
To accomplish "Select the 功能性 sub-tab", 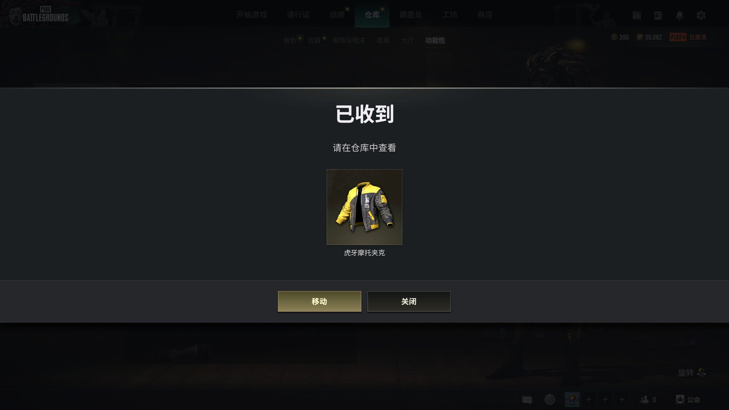I will (x=435, y=40).
